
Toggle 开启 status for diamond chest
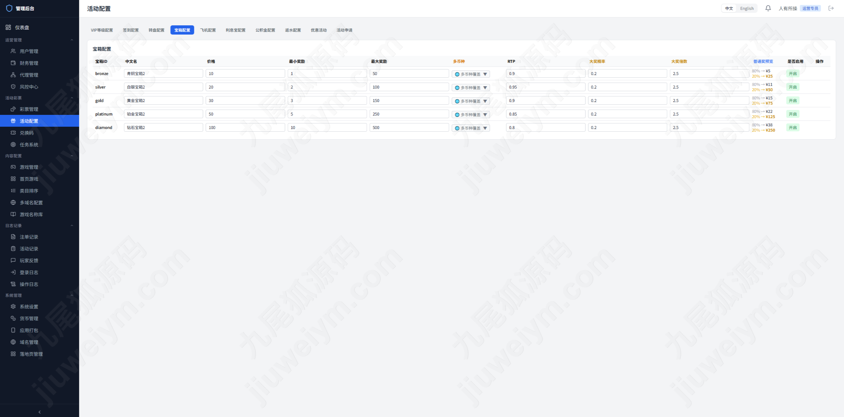(793, 128)
